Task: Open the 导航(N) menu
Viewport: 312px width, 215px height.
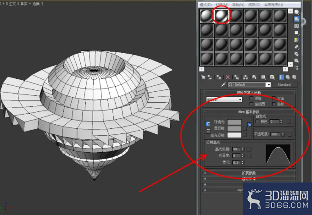Action: [238, 5]
